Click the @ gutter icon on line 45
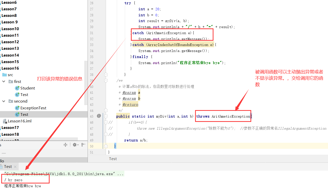The image size is (328, 190). pyautogui.click(x=99, y=116)
